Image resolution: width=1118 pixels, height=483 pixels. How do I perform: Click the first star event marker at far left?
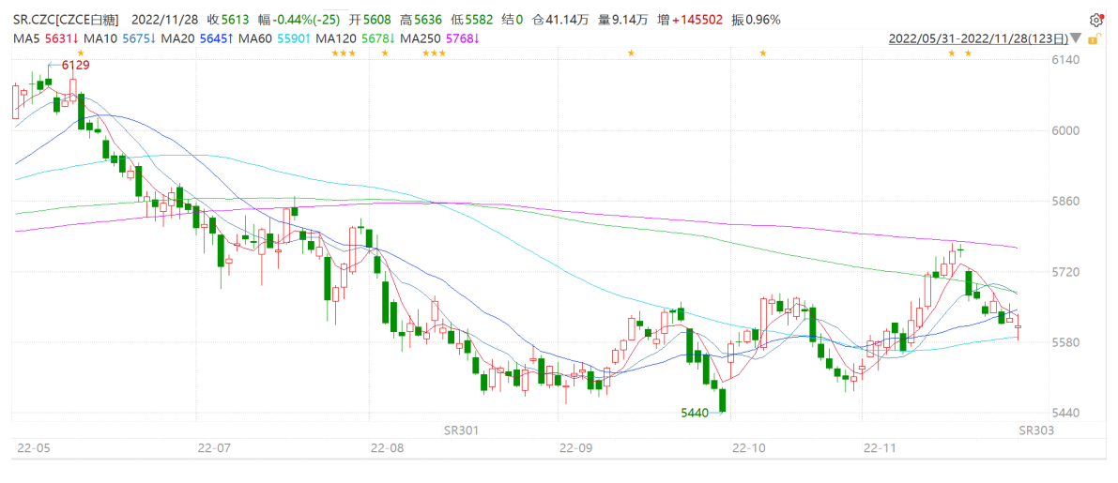coord(80,53)
